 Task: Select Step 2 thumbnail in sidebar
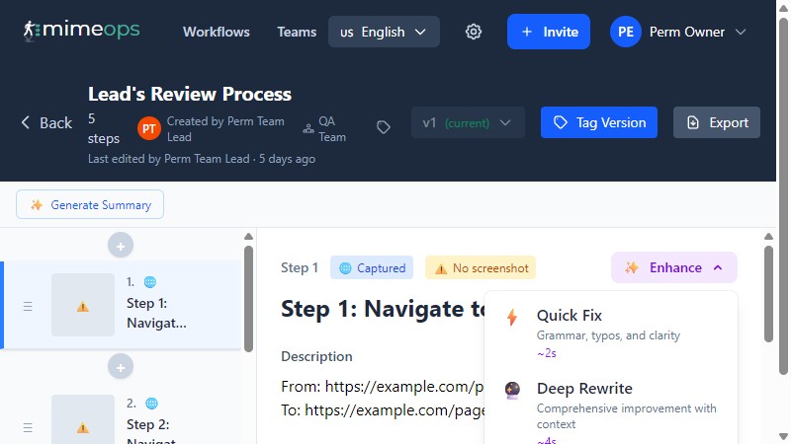pyautogui.click(x=83, y=419)
